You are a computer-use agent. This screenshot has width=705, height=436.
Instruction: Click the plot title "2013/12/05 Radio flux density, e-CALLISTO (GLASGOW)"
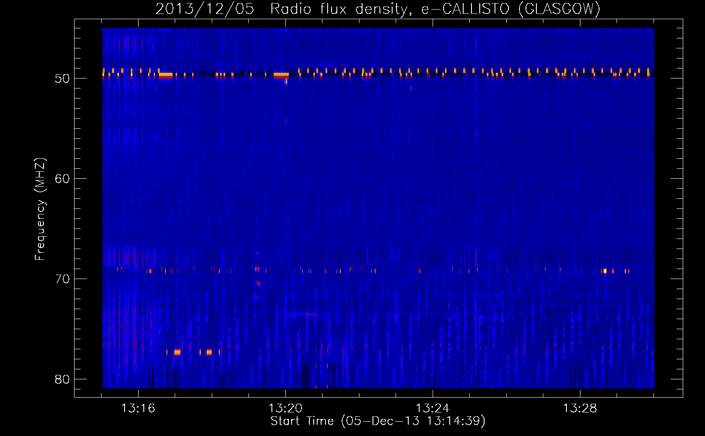378,9
